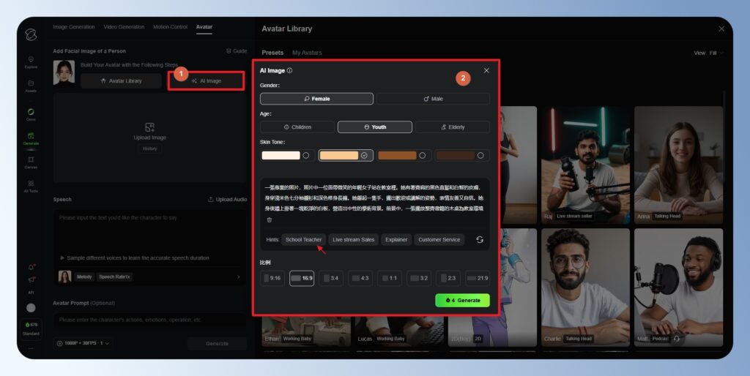This screenshot has height=376, width=750.
Task: Open the headphones icon on Matt card
Action: (x=676, y=339)
